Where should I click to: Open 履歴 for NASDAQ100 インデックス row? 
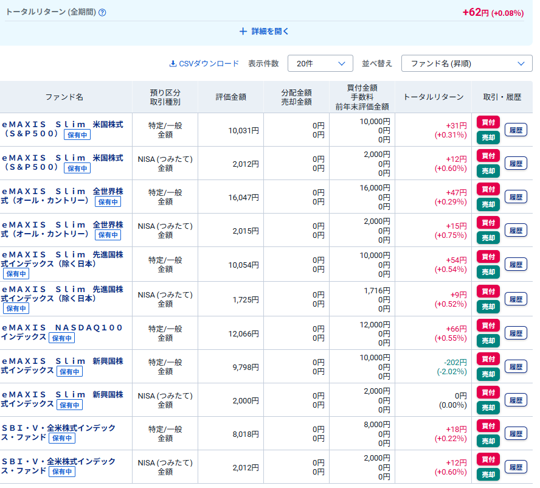pos(516,333)
